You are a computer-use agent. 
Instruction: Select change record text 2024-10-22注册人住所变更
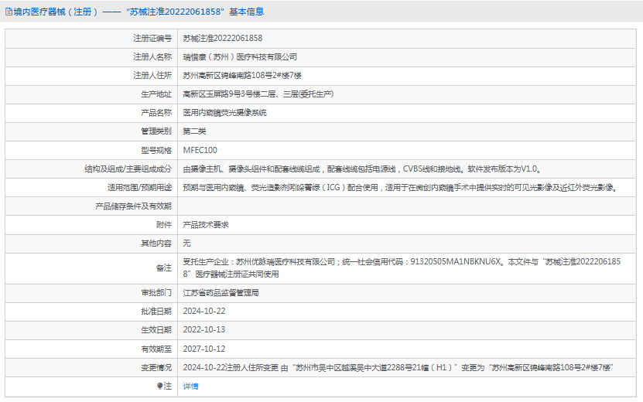click(x=398, y=367)
